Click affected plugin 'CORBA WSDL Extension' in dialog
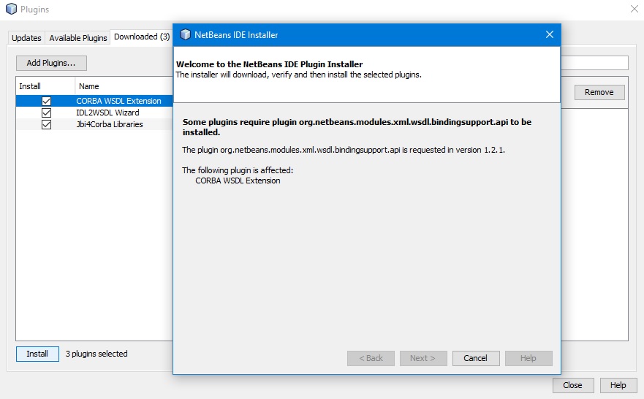The height and width of the screenshot is (399, 644). (x=238, y=180)
